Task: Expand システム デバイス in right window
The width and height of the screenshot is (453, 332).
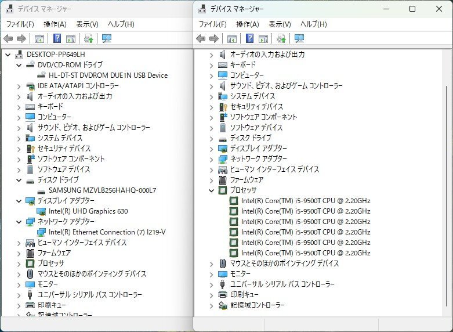Action: click(212, 97)
